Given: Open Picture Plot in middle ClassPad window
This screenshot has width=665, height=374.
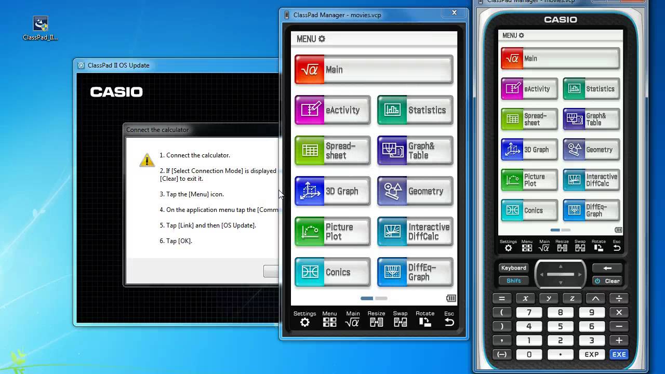Looking at the screenshot, I should pyautogui.click(x=332, y=232).
